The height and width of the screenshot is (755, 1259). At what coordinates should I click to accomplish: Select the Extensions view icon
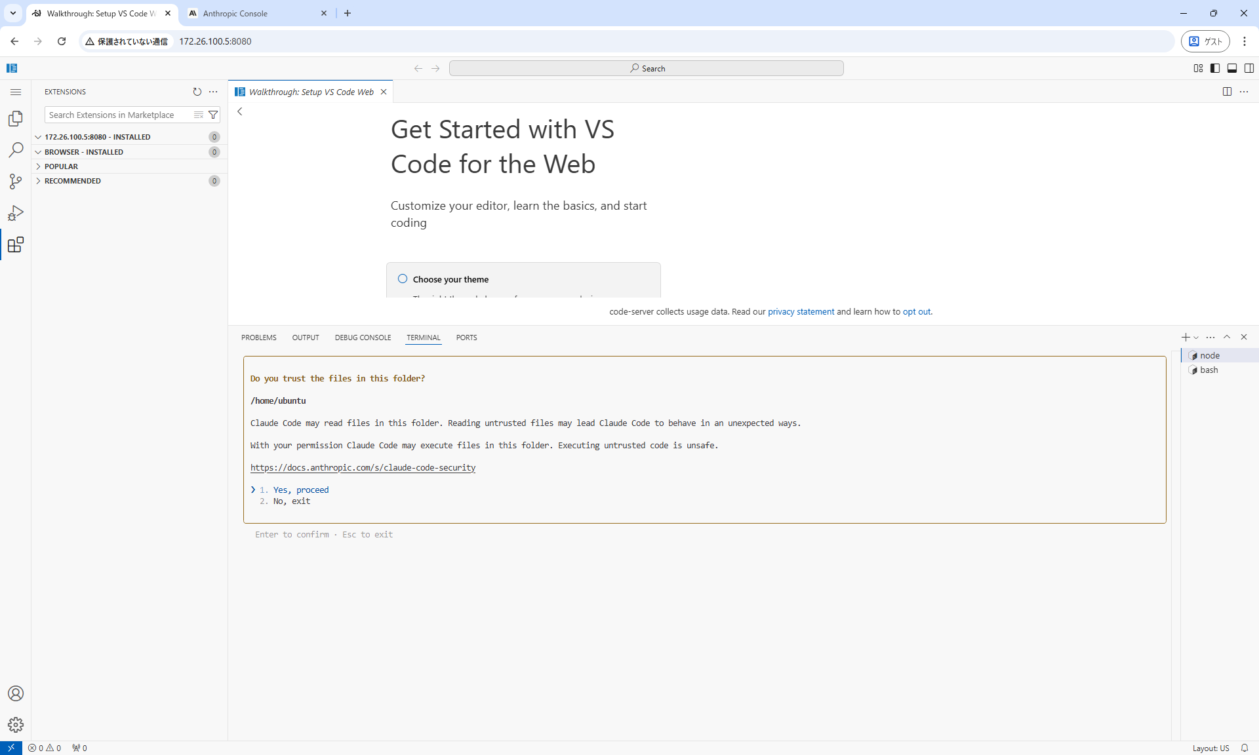16,244
